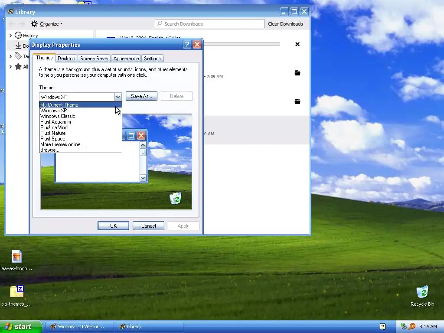Select the Tags icon in Library sidebar

tap(18, 56)
